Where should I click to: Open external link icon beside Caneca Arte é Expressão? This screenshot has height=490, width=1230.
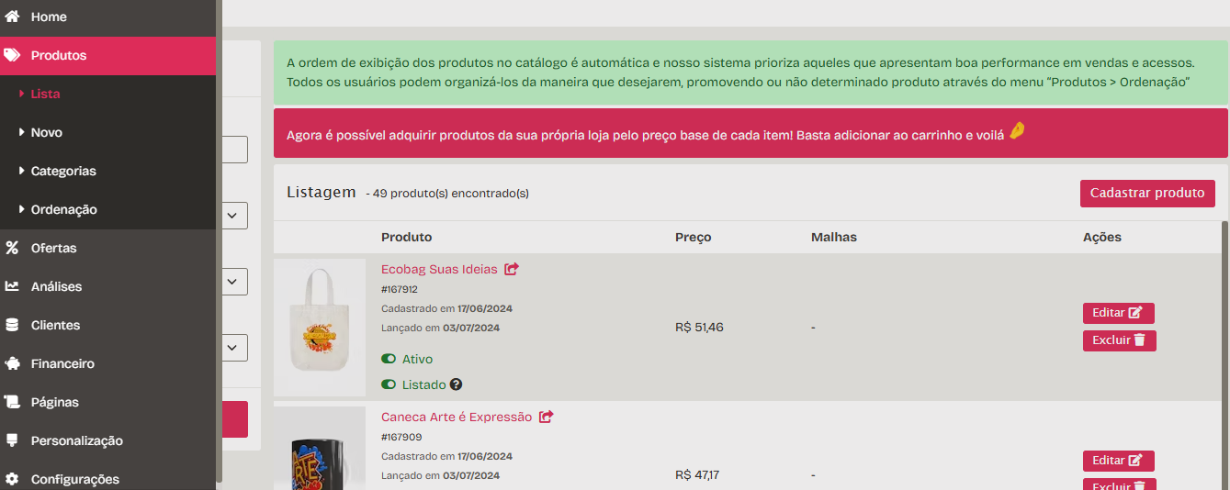547,417
